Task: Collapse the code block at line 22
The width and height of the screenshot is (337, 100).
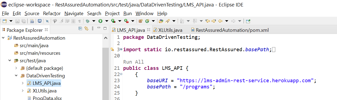Action: click(x=121, y=74)
